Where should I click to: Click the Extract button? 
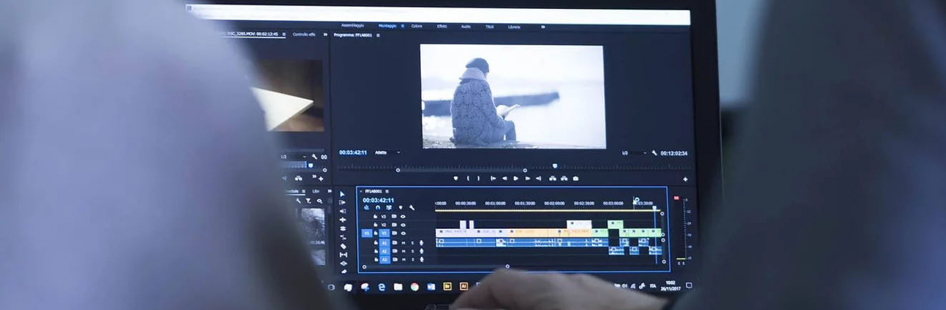564,178
